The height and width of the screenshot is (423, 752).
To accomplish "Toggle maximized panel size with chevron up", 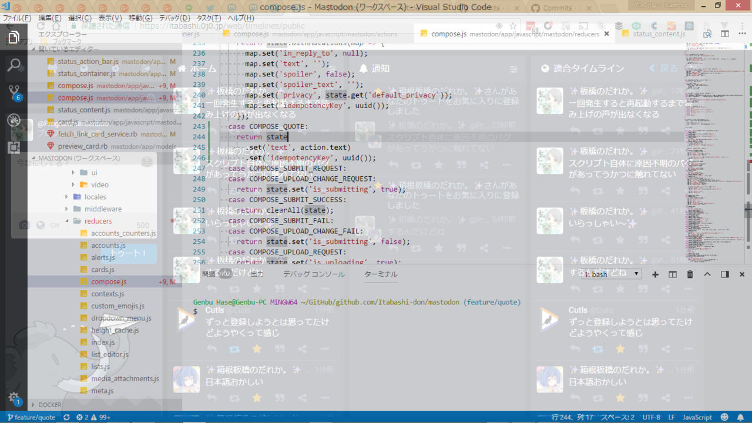I will click(x=707, y=274).
